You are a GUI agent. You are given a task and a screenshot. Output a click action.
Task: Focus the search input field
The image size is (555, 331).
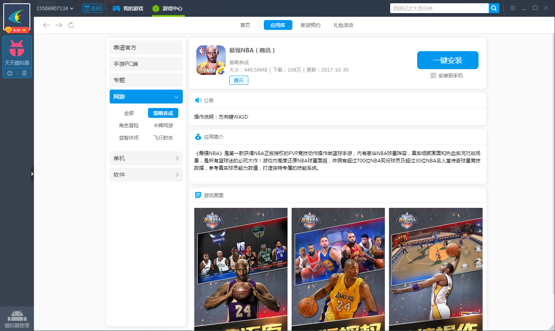(x=439, y=8)
